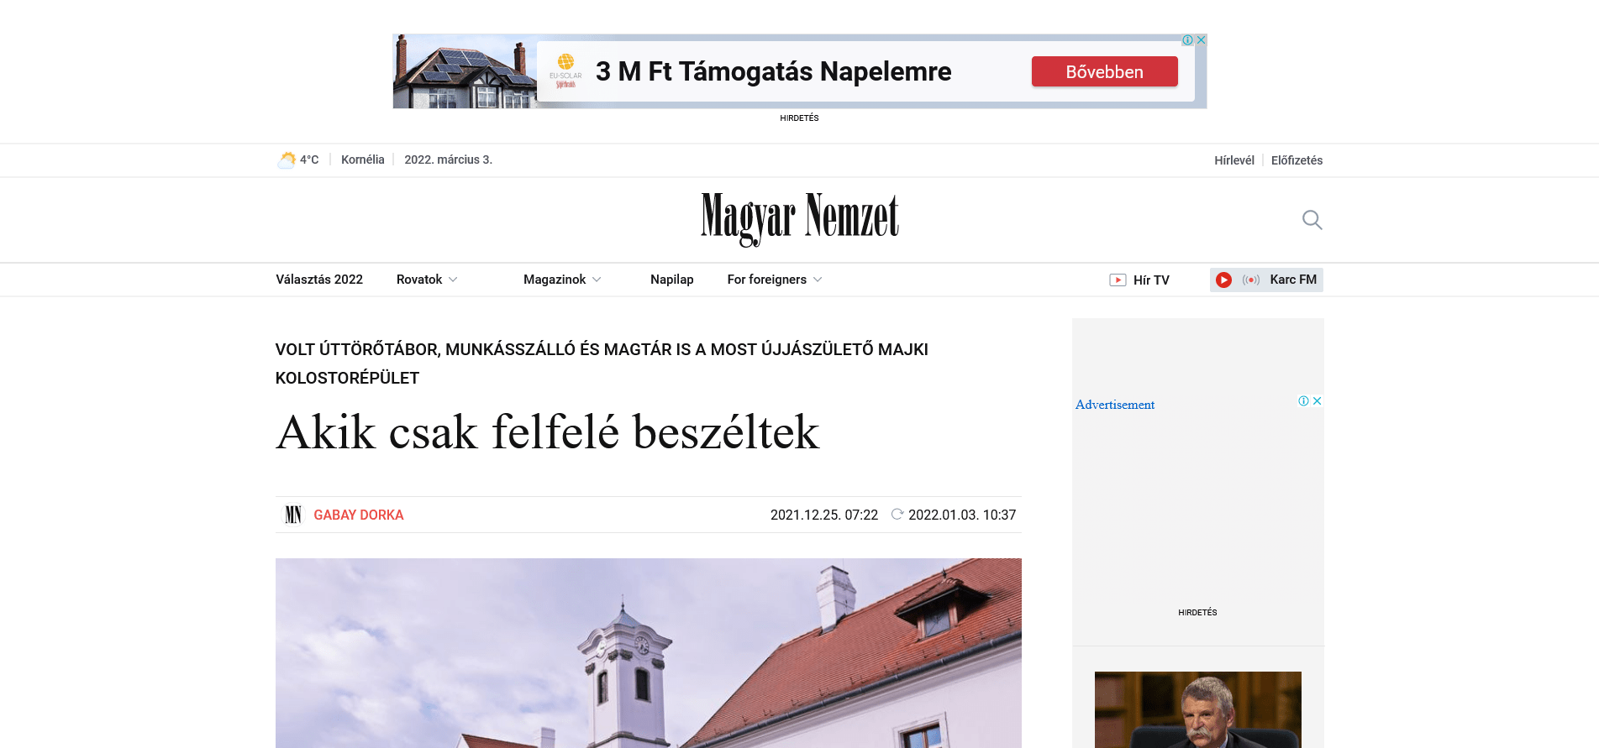Click the Hír TV video icon

1118,280
